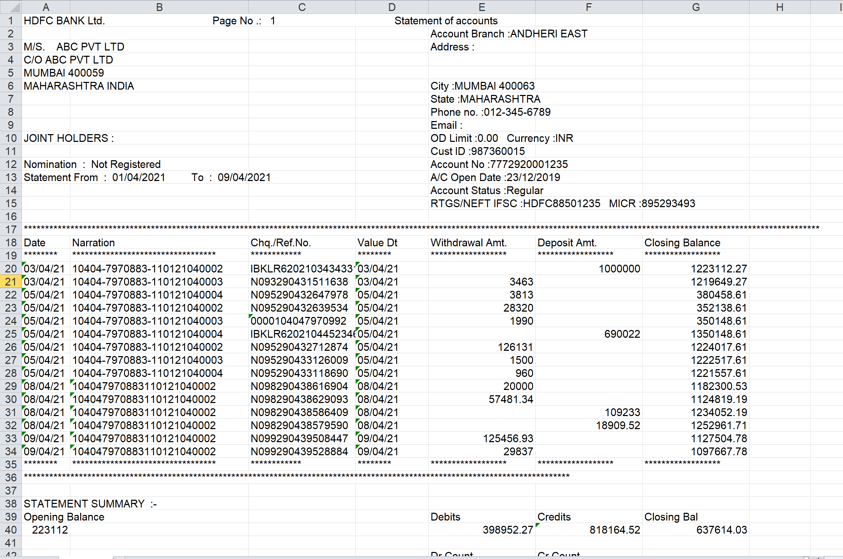Select column G header
Image resolution: width=843 pixels, height=559 pixels.
(696, 7)
